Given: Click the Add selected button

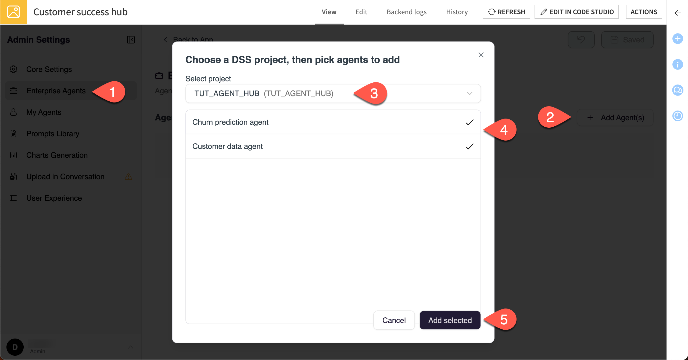Looking at the screenshot, I should (x=450, y=320).
